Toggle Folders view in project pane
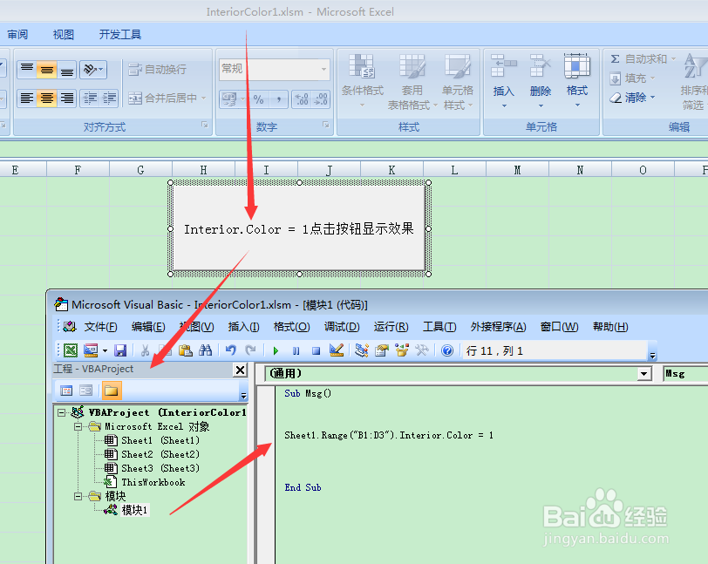The height and width of the screenshot is (564, 708). [112, 391]
